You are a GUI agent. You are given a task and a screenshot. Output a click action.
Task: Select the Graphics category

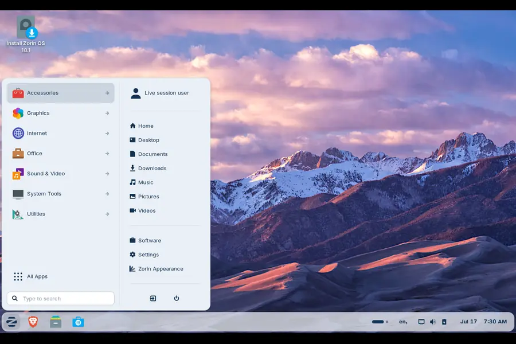(61, 114)
